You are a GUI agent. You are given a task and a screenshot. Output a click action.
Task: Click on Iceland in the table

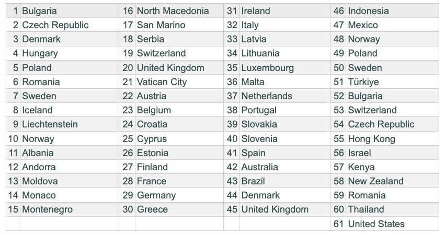tap(37, 110)
